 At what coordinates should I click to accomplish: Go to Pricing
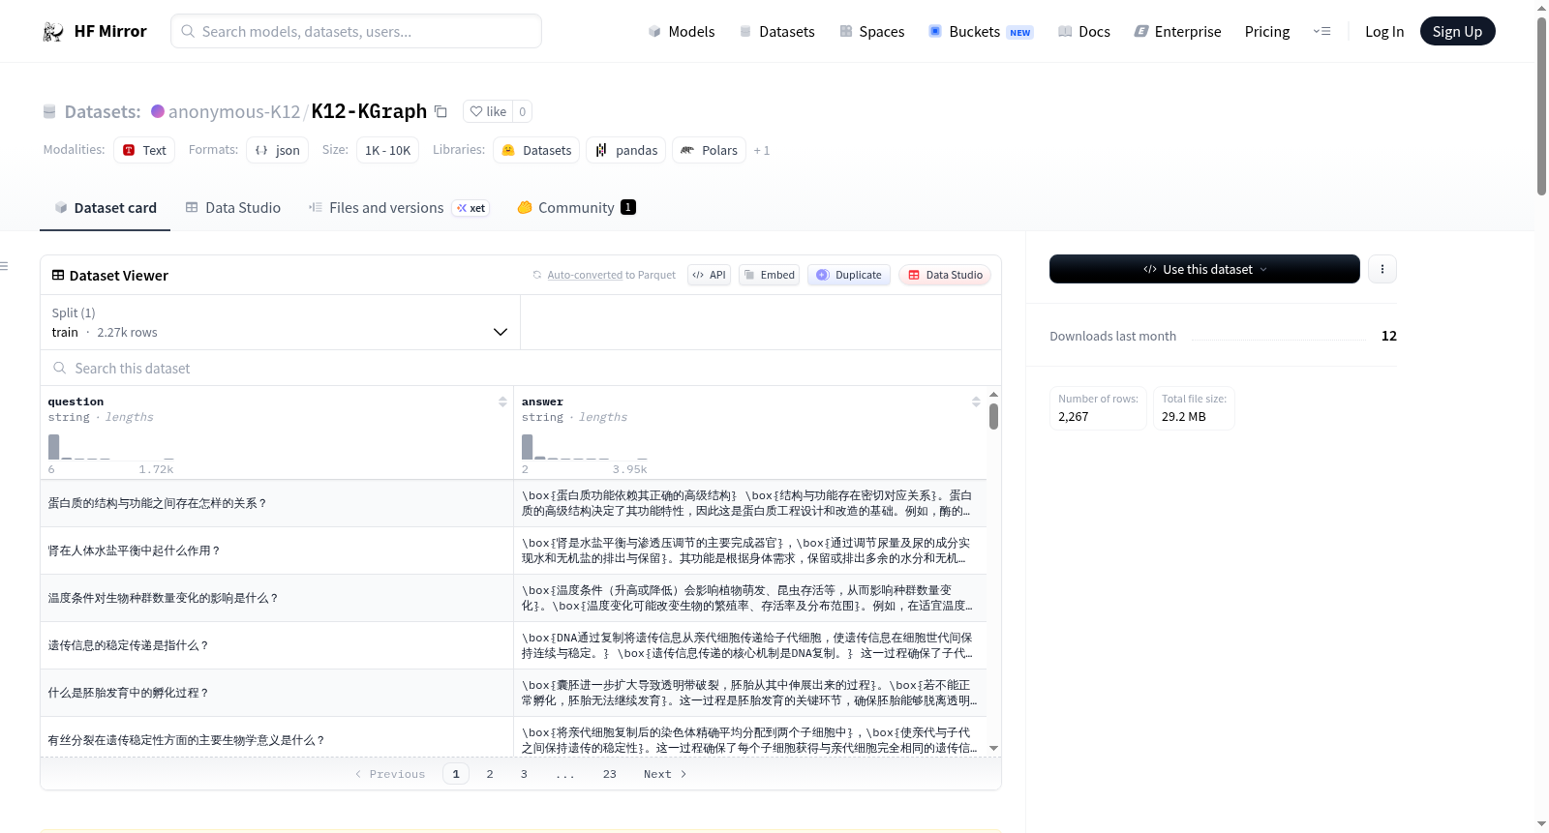pos(1267,31)
